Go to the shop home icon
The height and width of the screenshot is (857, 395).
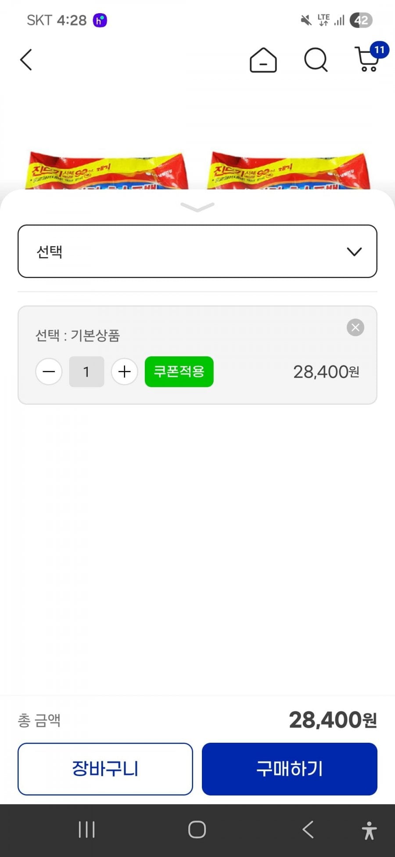pyautogui.click(x=263, y=60)
